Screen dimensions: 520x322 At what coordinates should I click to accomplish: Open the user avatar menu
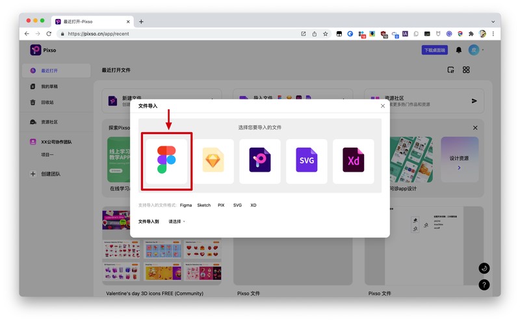474,50
